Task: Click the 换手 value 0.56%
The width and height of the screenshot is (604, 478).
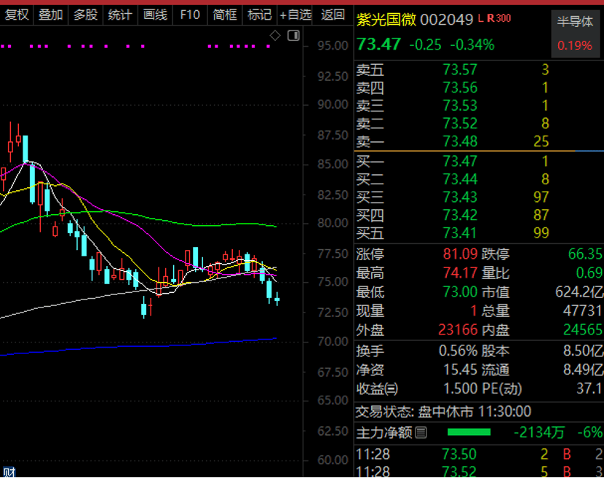Action: click(458, 350)
